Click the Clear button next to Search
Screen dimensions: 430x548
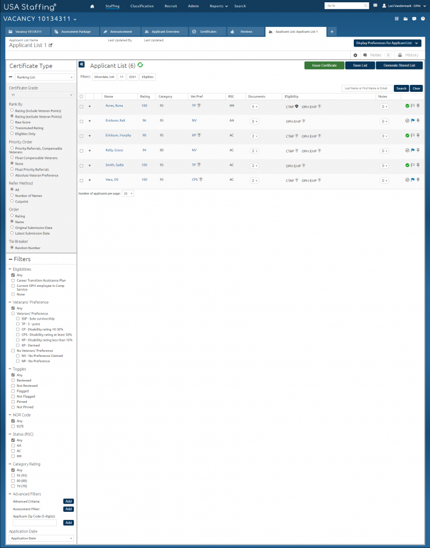point(416,88)
